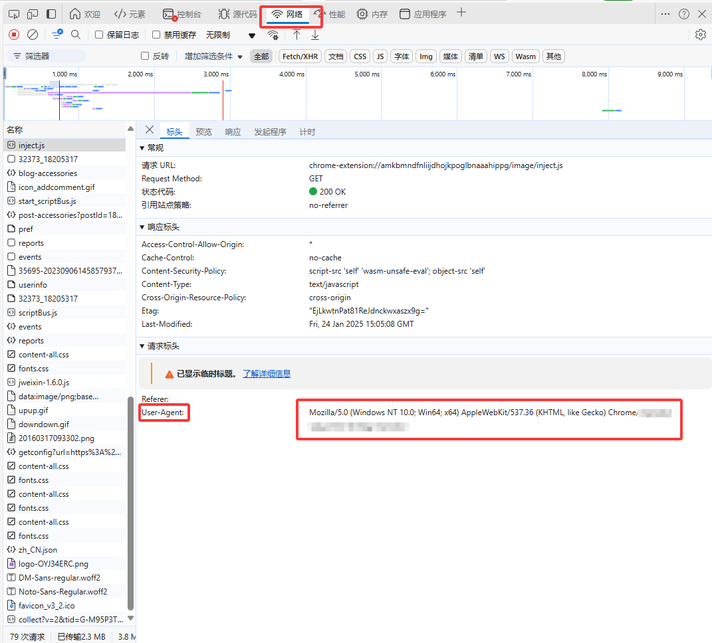Click the DevTools help question icon
The width and height of the screenshot is (712, 643).
click(683, 14)
